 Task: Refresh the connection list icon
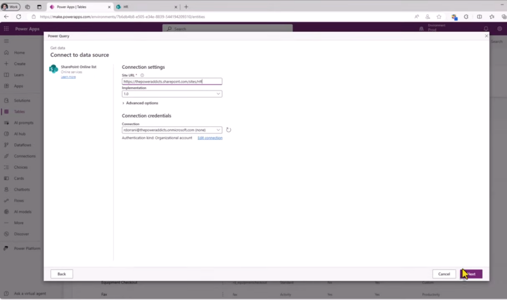pos(229,130)
